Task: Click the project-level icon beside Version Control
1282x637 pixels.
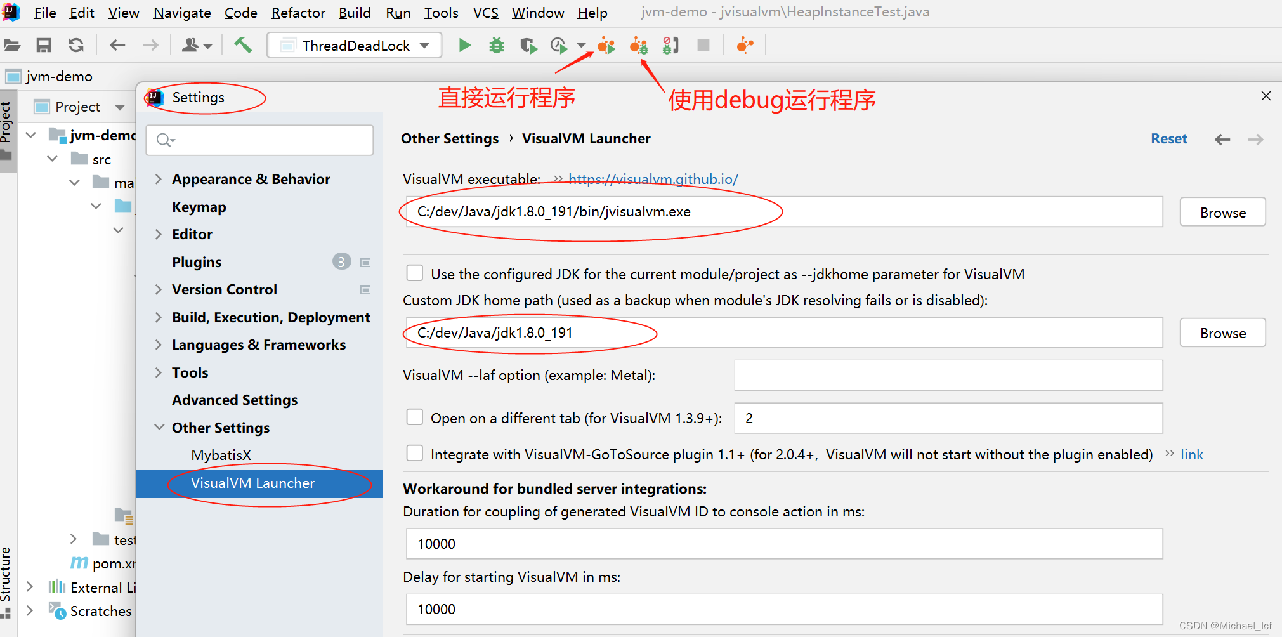Action: click(x=365, y=289)
